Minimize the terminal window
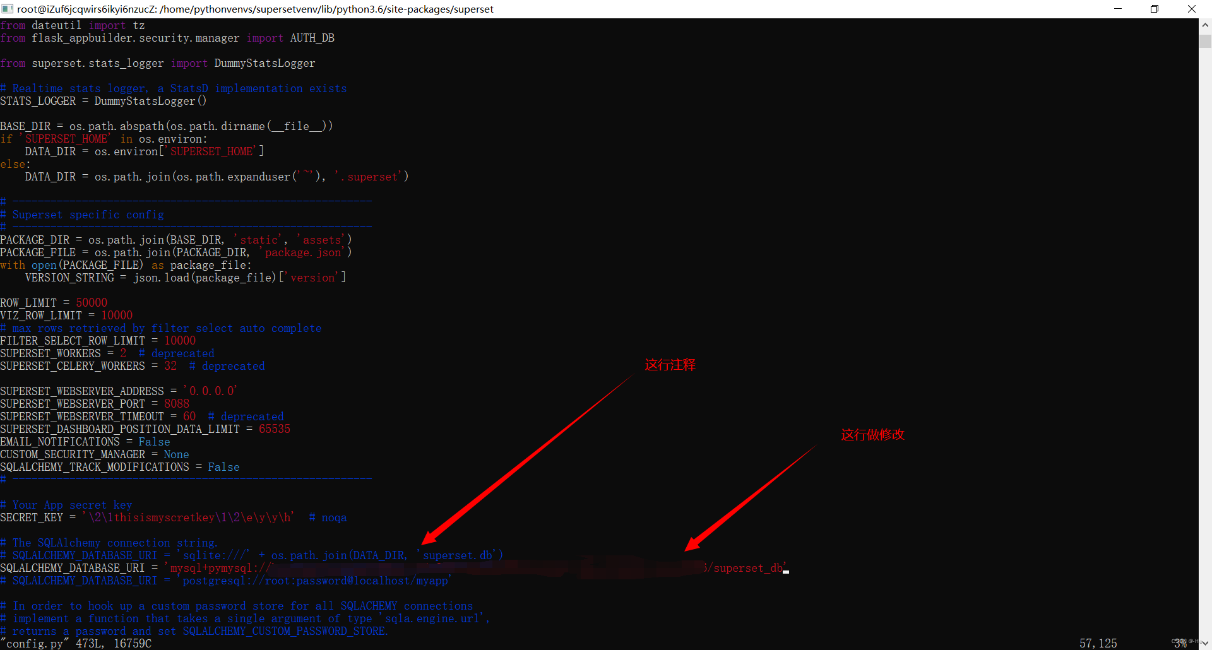1212x650 pixels. pos(1118,9)
